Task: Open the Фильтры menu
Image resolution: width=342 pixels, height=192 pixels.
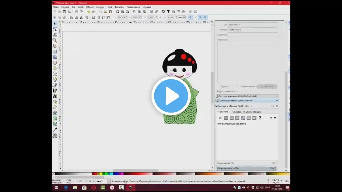Action: pos(119,7)
